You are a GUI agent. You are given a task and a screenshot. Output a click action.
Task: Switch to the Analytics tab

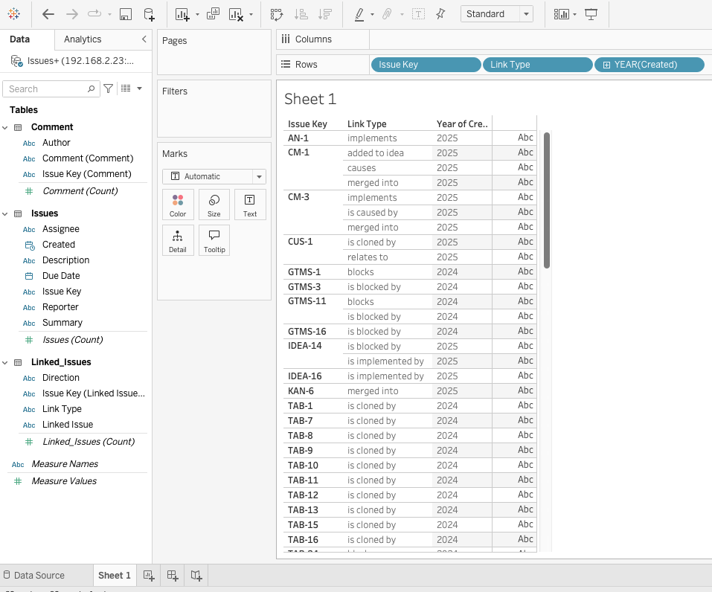click(x=83, y=39)
